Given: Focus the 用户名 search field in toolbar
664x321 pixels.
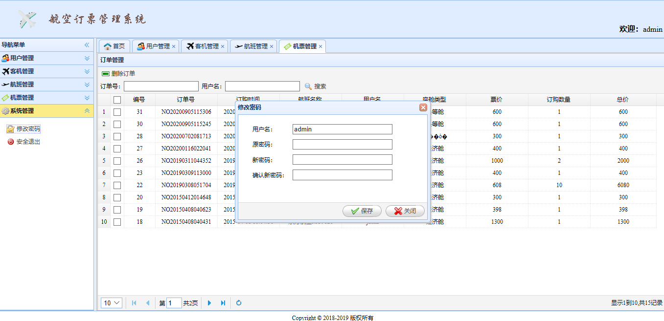Looking at the screenshot, I should 262,86.
